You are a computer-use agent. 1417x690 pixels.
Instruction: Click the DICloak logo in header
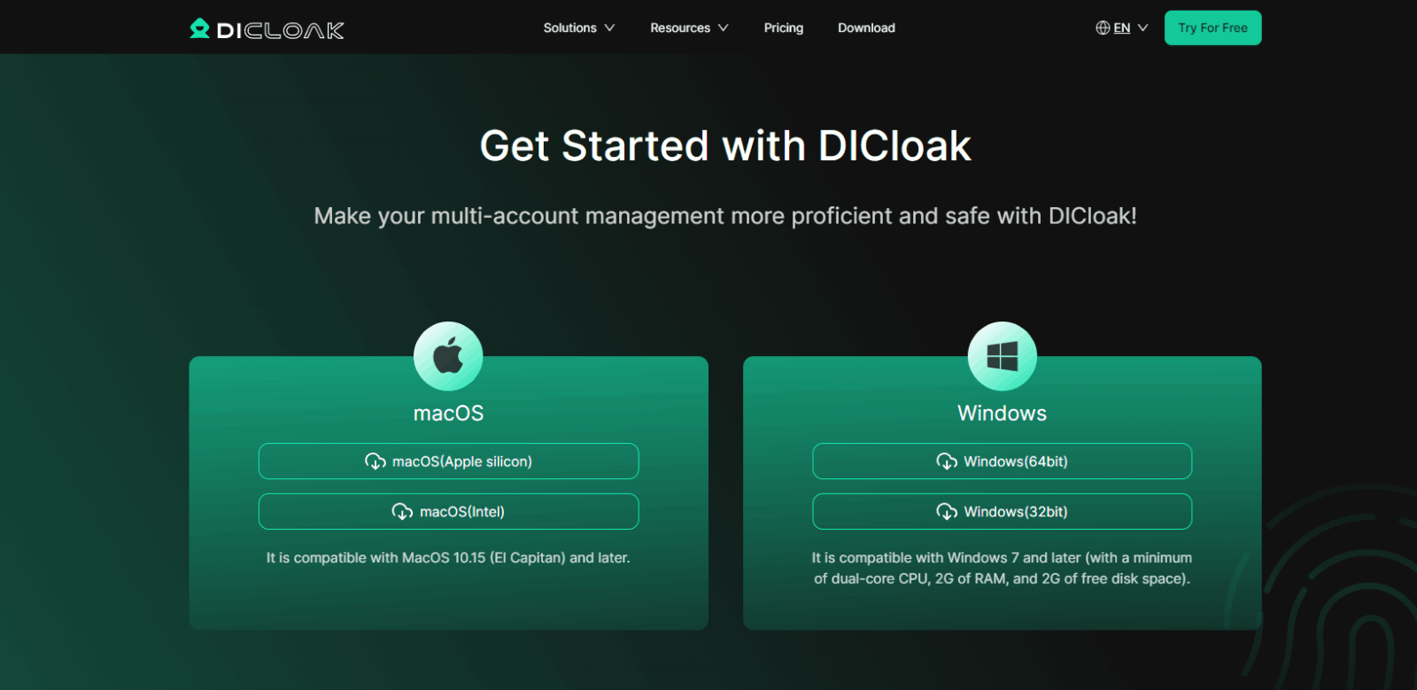click(x=267, y=29)
